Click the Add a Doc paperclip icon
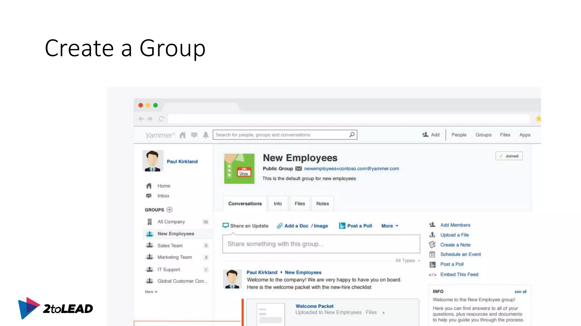 [x=280, y=226]
